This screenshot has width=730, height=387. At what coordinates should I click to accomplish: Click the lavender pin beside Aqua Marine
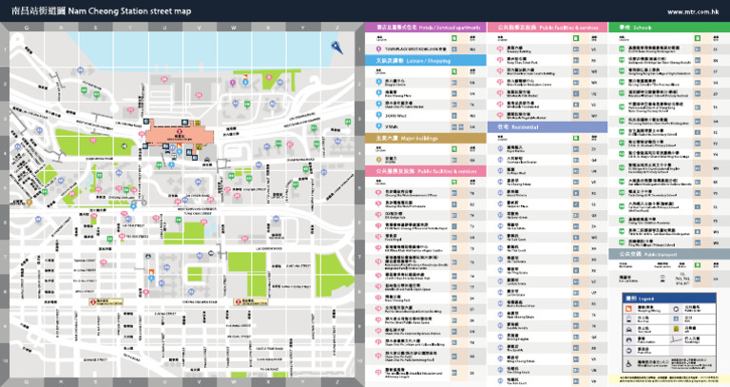point(501,148)
